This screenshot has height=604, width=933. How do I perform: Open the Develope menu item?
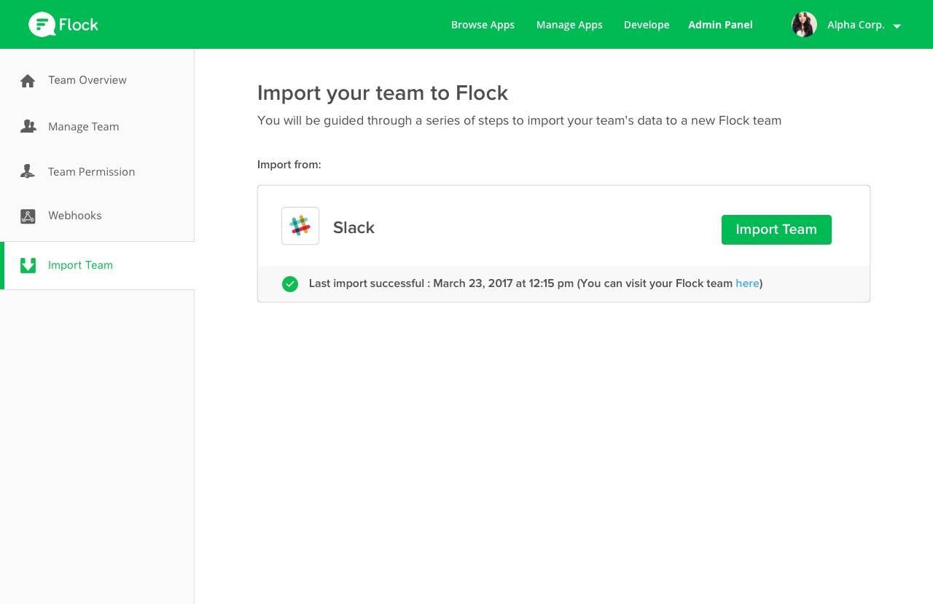647,25
